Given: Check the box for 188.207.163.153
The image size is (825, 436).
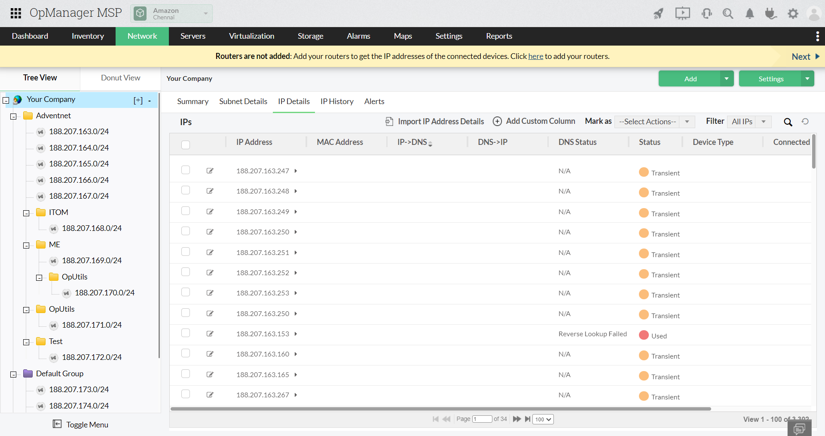Looking at the screenshot, I should tap(186, 333).
